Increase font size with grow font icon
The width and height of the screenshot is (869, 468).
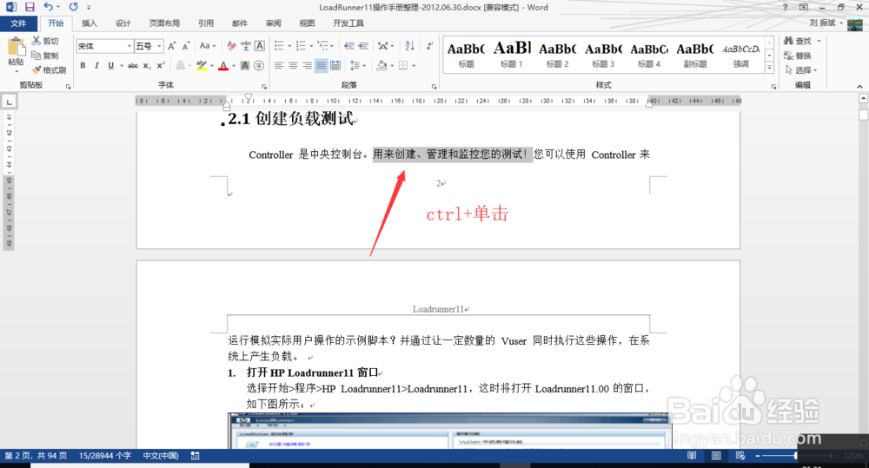[x=172, y=46]
